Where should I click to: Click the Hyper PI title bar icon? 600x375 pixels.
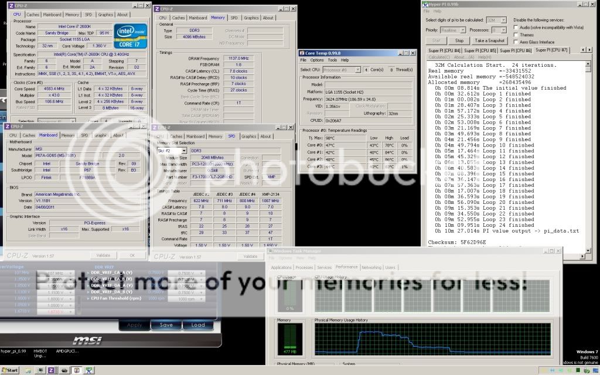[426, 4]
